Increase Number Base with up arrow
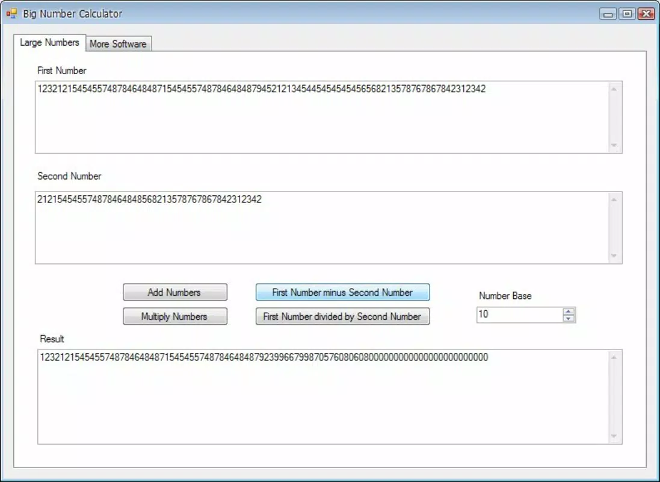The image size is (660, 482). tap(568, 311)
